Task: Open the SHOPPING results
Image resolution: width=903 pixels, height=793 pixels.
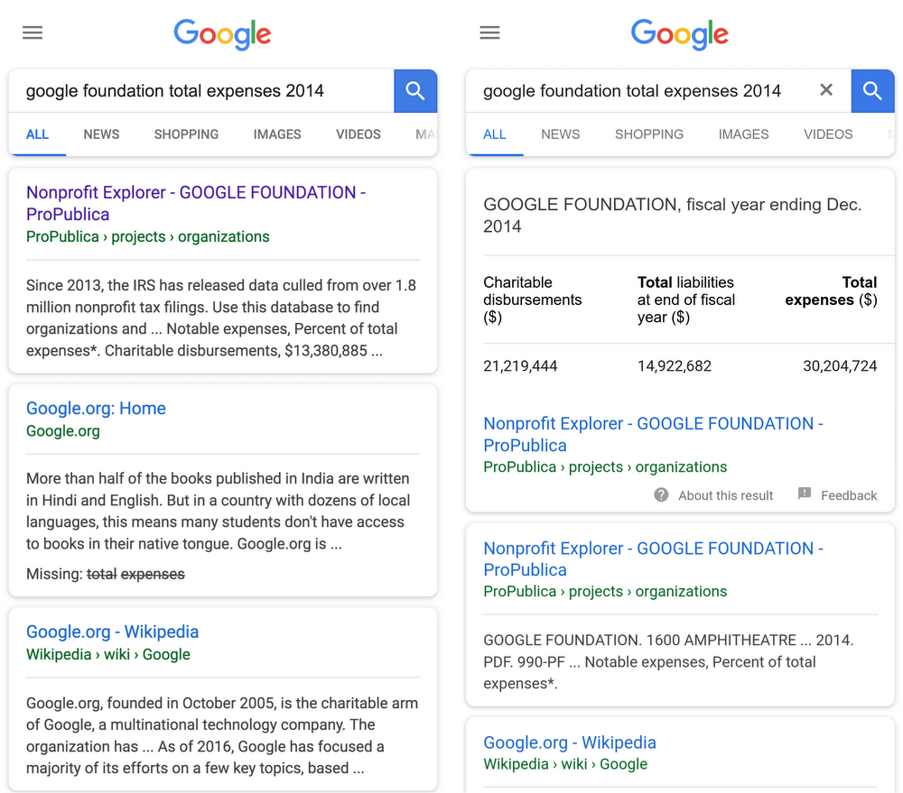Action: pos(186,134)
